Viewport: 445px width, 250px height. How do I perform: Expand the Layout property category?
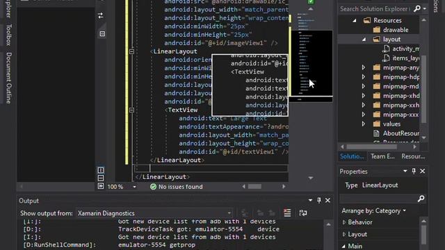coord(344,235)
